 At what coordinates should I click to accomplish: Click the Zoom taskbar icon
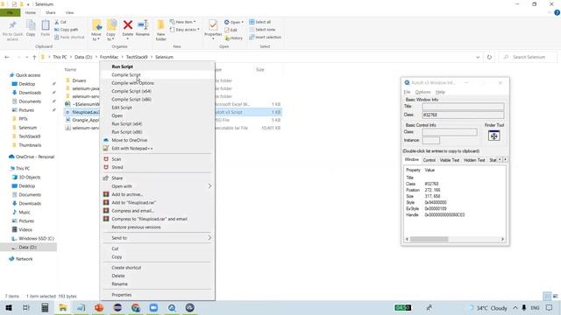coord(153,307)
